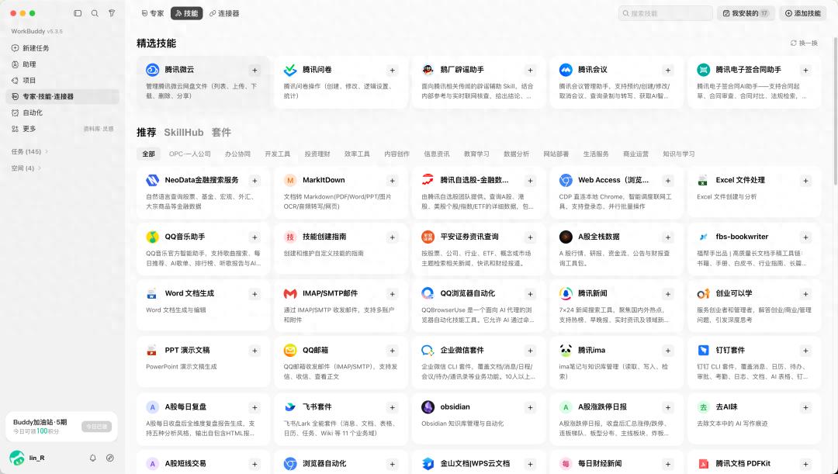Image resolution: width=838 pixels, height=474 pixels.
Task: Click the Web Access browser logo icon
Action: (566, 180)
